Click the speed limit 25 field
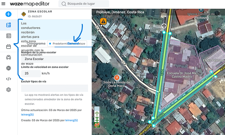The height and width of the screenshot is (135, 225). point(31,73)
